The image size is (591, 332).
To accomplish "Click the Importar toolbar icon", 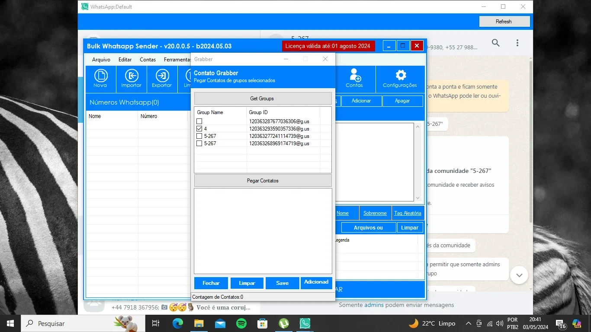I will [132, 76].
